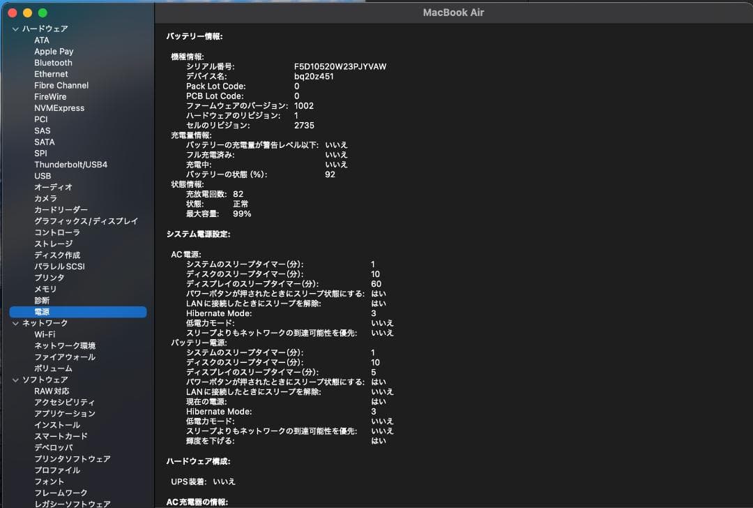The image size is (753, 508).
Task: Select プリンタ in the hardware list
Action: (49, 278)
